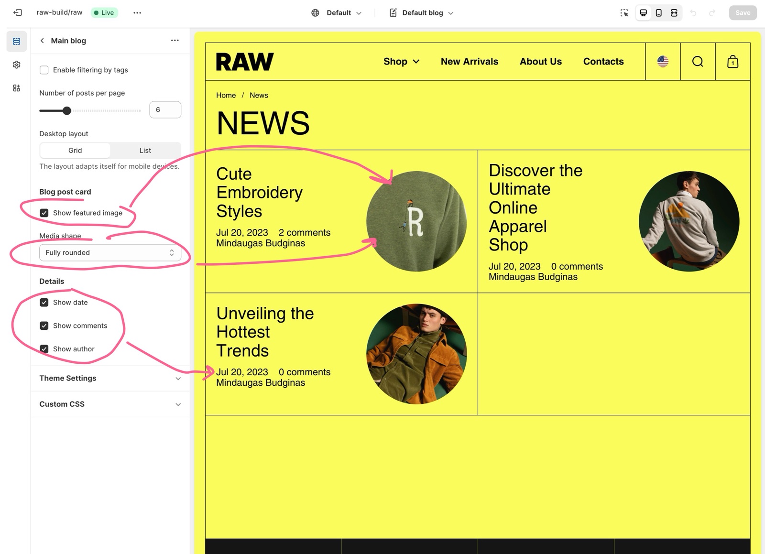Click the Save button
This screenshot has height=554, width=765.
tap(743, 13)
